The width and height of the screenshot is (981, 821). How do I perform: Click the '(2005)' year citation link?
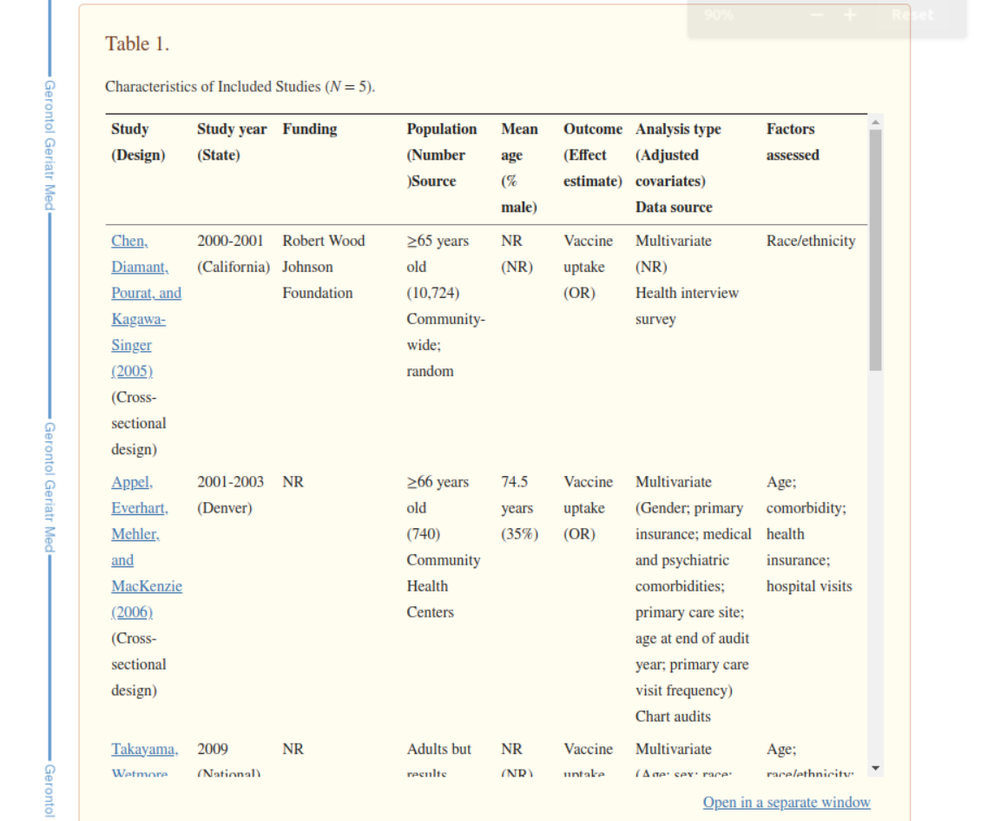click(x=132, y=371)
